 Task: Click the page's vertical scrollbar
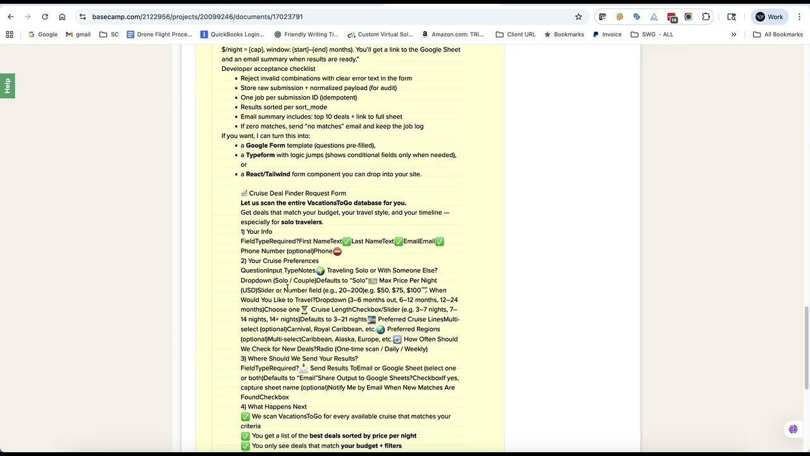806,348
